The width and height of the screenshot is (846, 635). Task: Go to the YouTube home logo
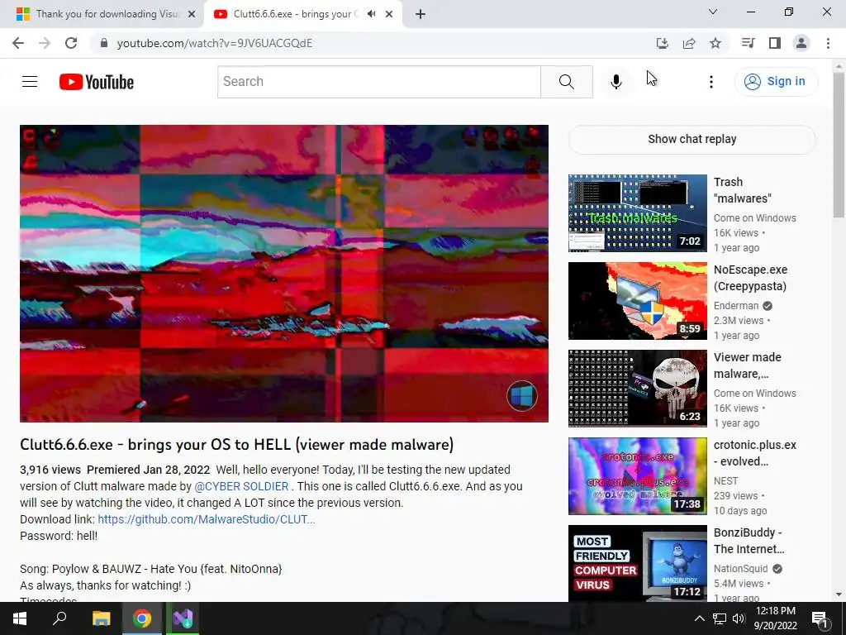[97, 82]
